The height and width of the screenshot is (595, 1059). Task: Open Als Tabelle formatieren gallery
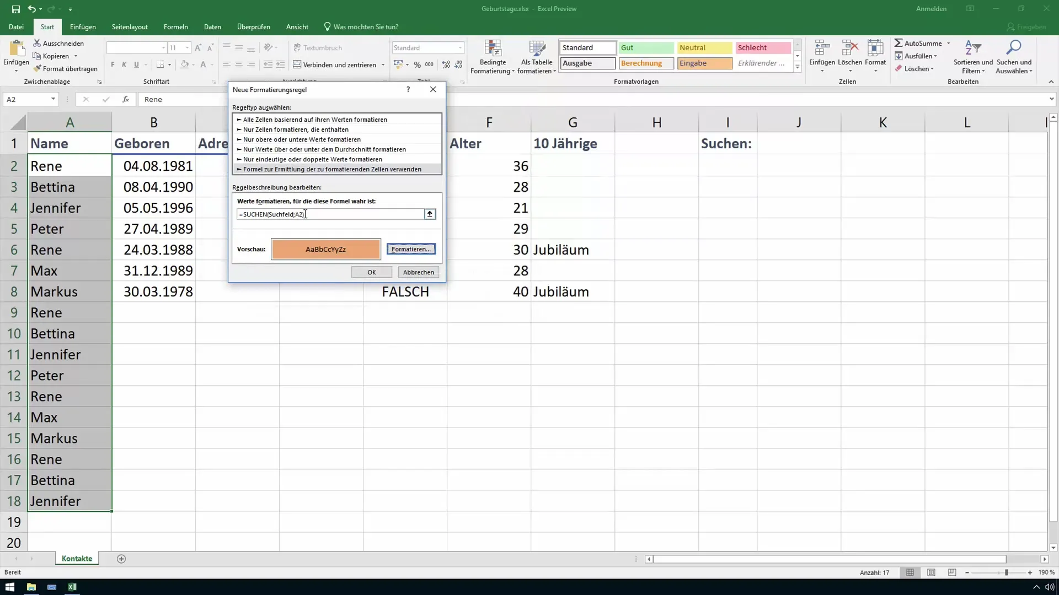point(537,57)
